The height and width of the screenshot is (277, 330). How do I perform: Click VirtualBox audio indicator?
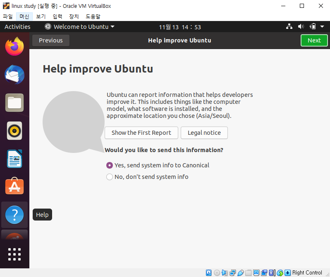pyautogui.click(x=225, y=272)
